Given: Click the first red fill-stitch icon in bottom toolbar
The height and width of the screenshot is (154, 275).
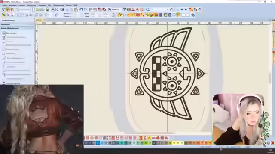Looking at the screenshot, I should point(88,138).
